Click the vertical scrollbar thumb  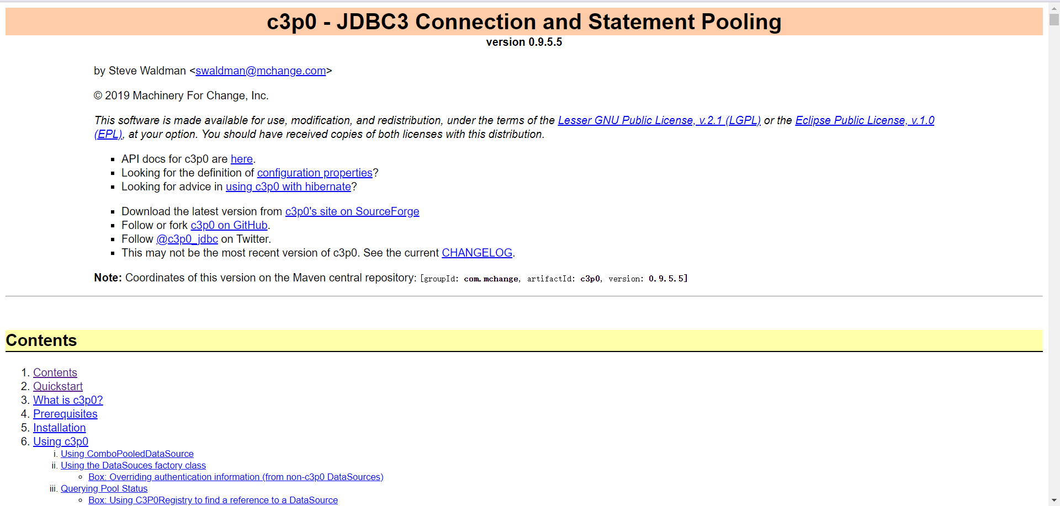tap(1054, 19)
